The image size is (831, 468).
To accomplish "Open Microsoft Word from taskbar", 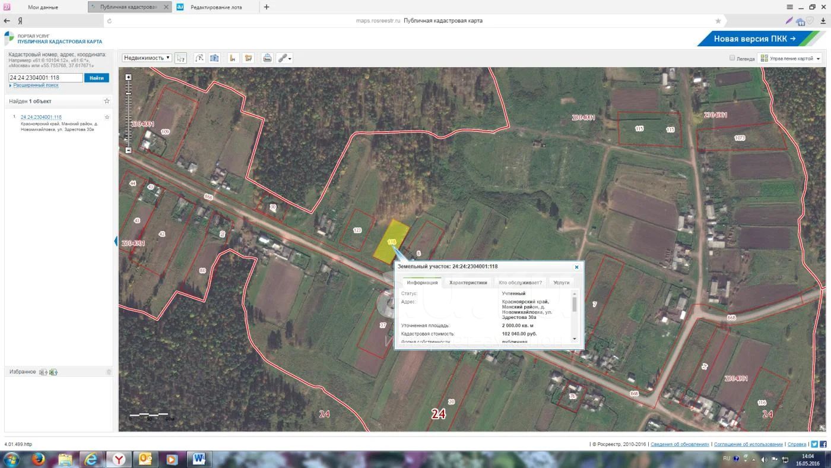I will coord(198,459).
